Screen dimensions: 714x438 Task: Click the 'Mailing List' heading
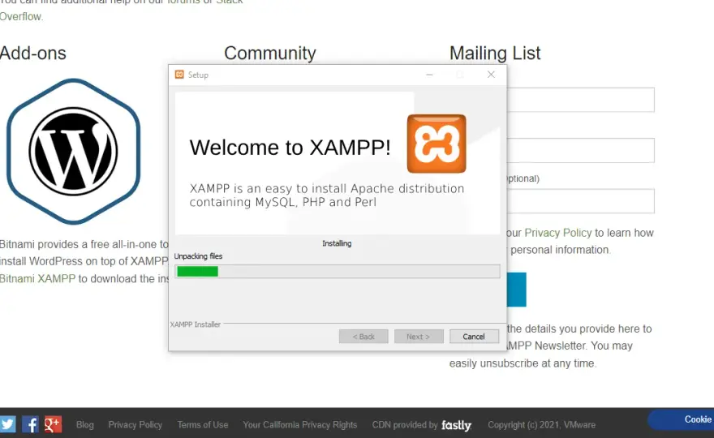pyautogui.click(x=495, y=54)
